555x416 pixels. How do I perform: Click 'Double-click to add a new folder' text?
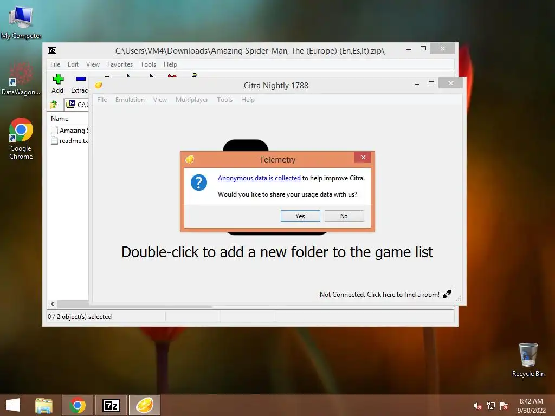tap(277, 252)
